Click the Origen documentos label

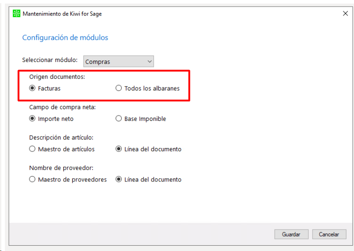(x=57, y=77)
